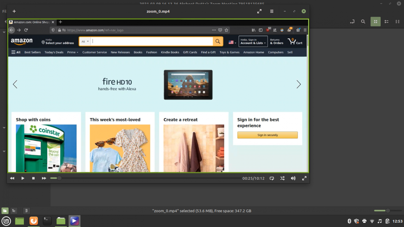
Task: Open the video player hamburger menu
Action: [x=272, y=11]
